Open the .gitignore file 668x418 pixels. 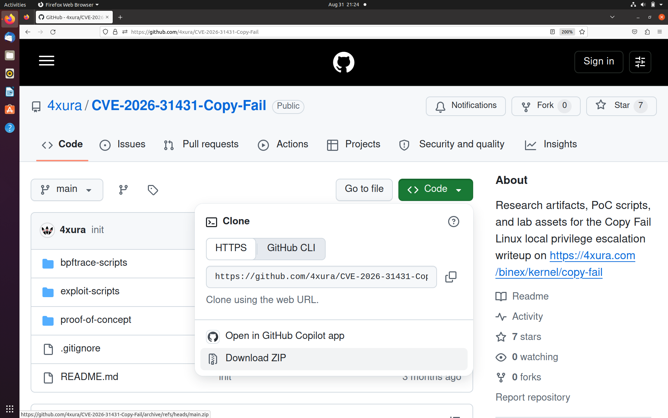pos(80,348)
